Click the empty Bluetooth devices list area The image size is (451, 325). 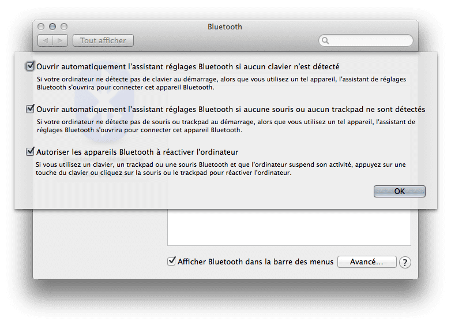(289, 227)
